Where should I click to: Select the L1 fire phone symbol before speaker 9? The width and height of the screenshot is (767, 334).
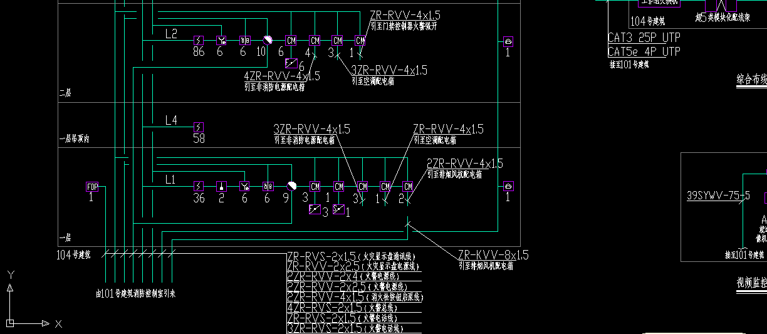pyautogui.click(x=268, y=187)
